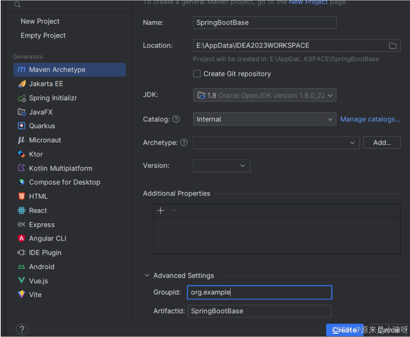This screenshot has width=410, height=337.
Task: Click the search magnifier icon
Action: point(17,4)
